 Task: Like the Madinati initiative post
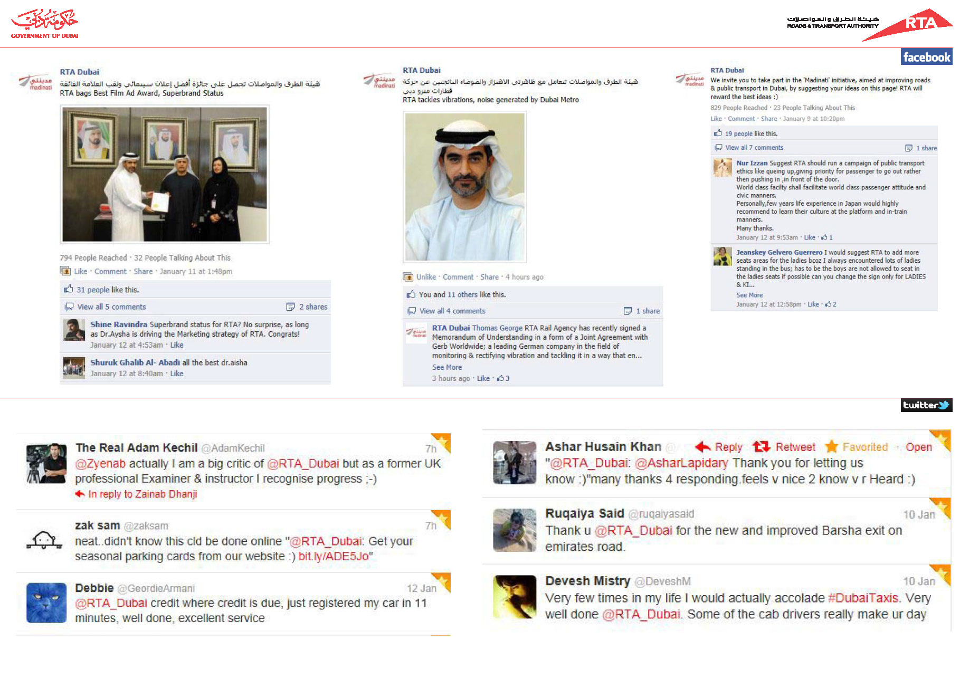(716, 119)
